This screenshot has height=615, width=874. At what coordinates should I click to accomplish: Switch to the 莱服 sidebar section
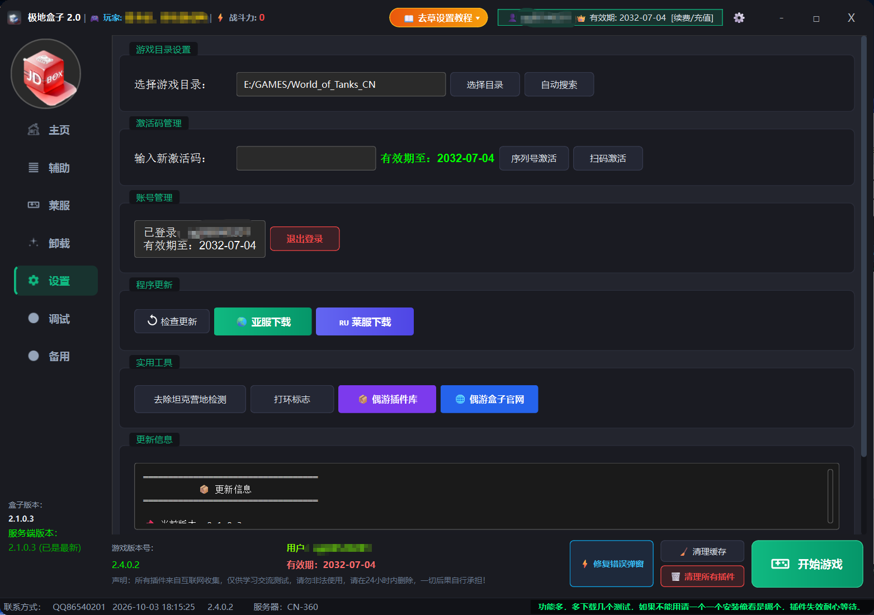[56, 206]
